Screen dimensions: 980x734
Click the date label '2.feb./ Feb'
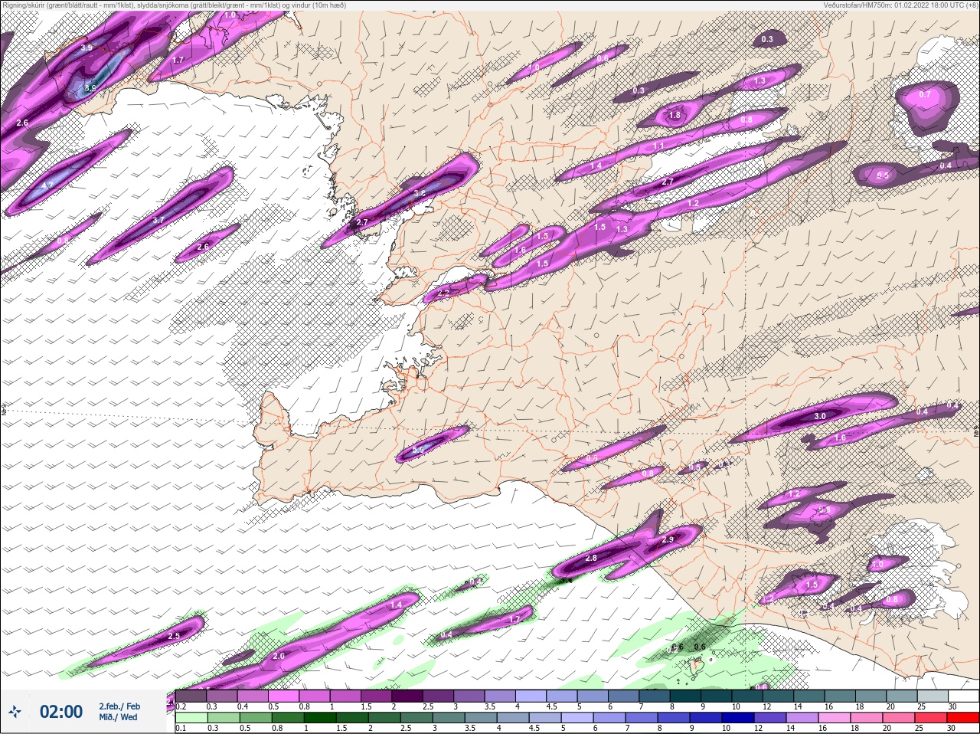119,706
